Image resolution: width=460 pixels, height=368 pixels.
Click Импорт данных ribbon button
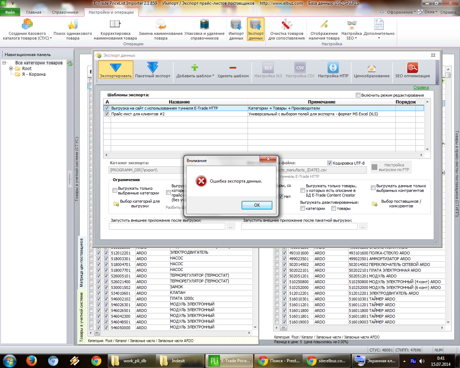coord(236,29)
